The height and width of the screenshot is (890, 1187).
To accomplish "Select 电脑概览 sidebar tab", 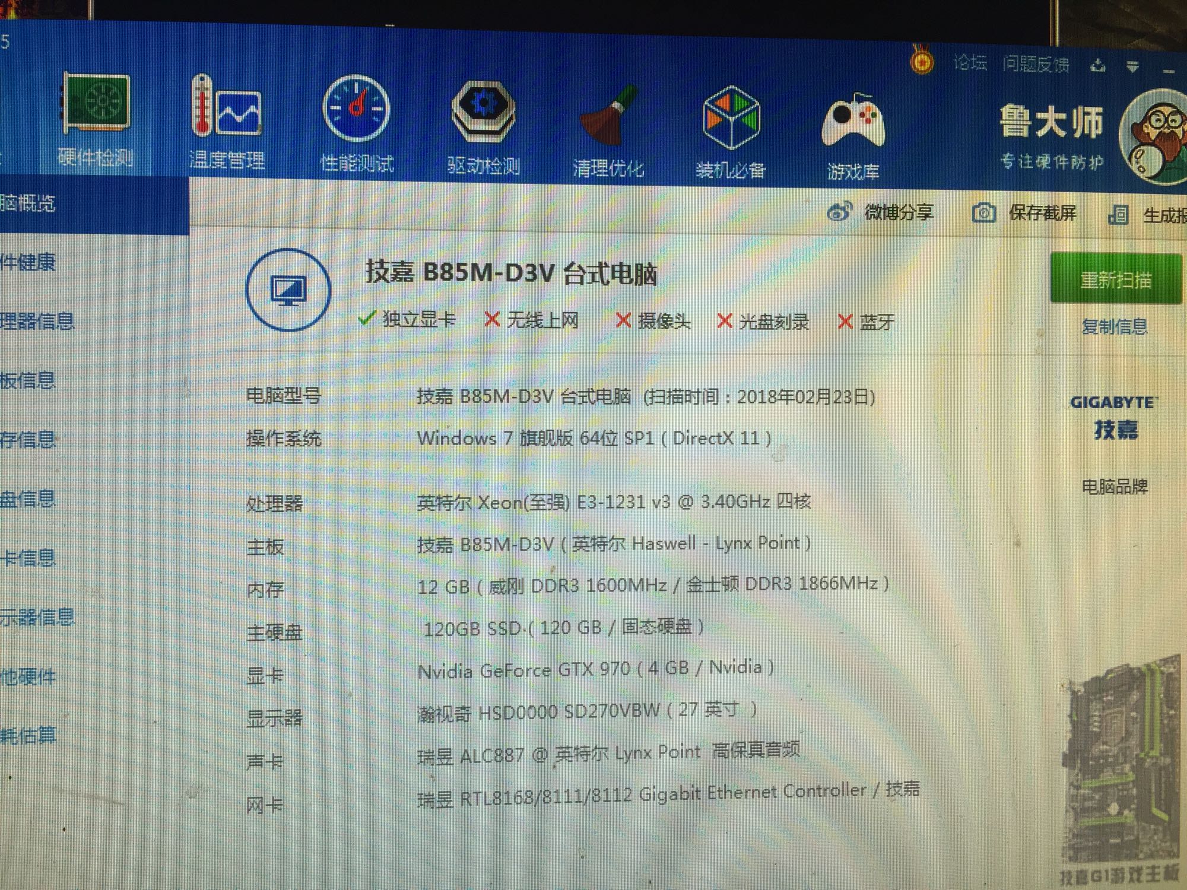I will point(30,204).
